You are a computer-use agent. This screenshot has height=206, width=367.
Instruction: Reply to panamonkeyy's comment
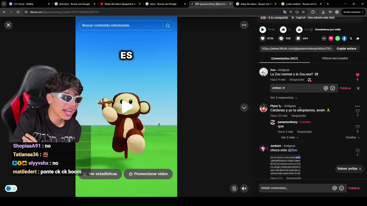[x=304, y=132]
